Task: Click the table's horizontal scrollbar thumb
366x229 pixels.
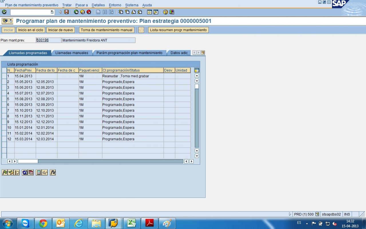Action: 28,161
